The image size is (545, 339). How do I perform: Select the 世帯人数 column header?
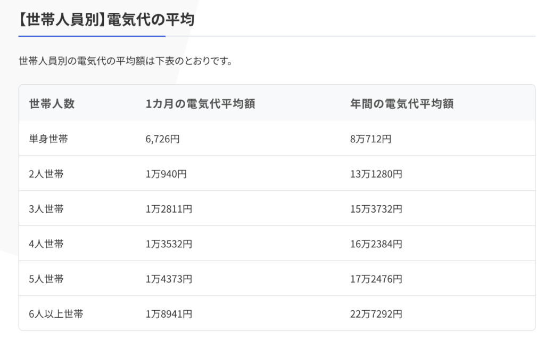[x=52, y=104]
